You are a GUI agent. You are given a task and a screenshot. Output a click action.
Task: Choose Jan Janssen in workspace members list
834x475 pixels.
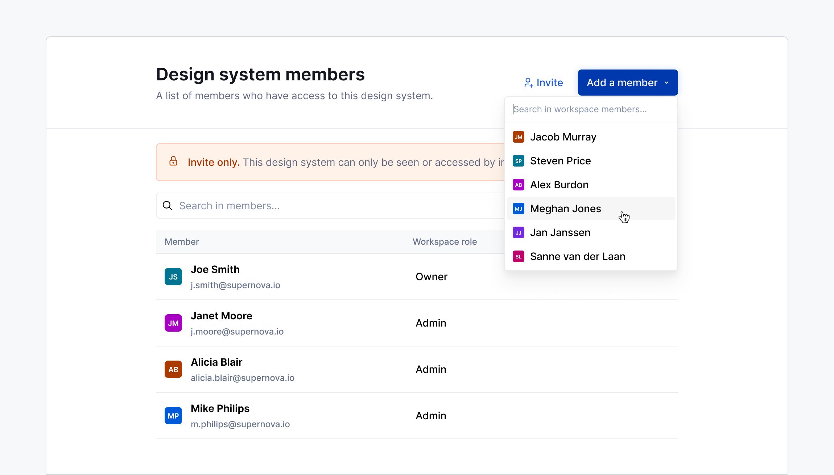coord(591,232)
